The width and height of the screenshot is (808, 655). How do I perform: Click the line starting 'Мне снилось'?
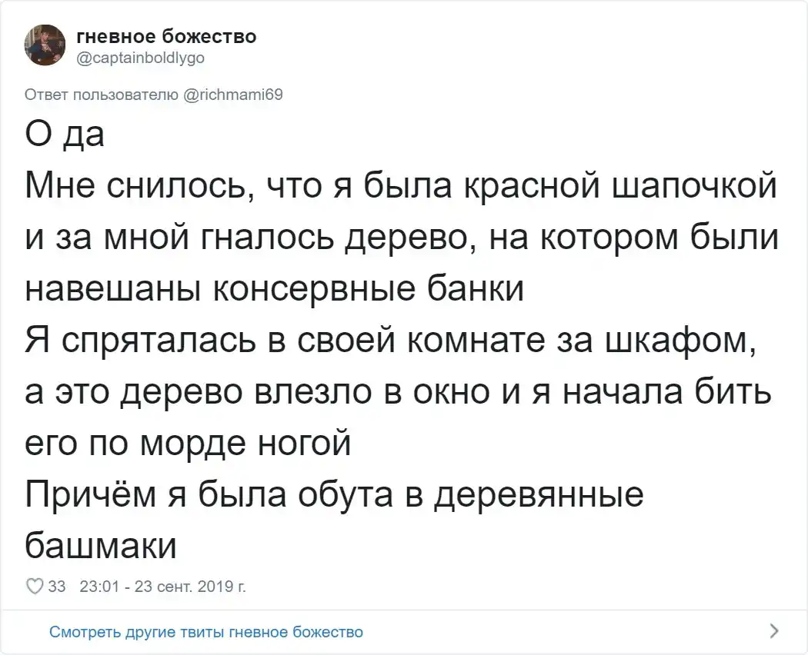coord(400,188)
